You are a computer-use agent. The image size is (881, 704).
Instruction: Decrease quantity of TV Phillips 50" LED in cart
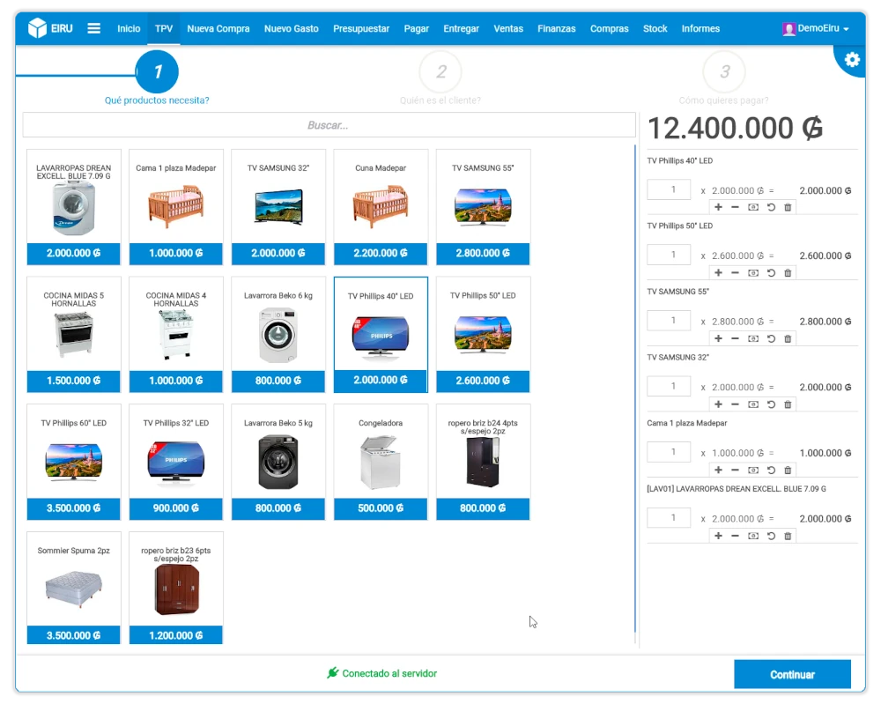pos(735,273)
